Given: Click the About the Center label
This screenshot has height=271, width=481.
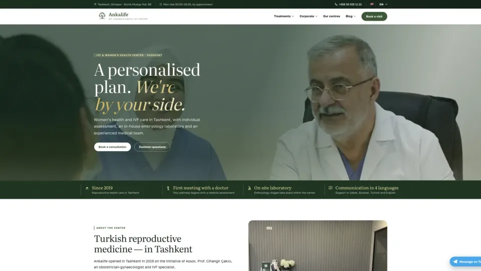Looking at the screenshot, I should click(x=111, y=228).
